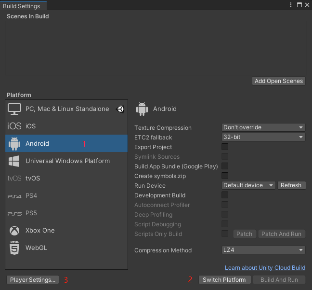This screenshot has height=290, width=312.
Task: Select the Android platform row
Action: 66,143
